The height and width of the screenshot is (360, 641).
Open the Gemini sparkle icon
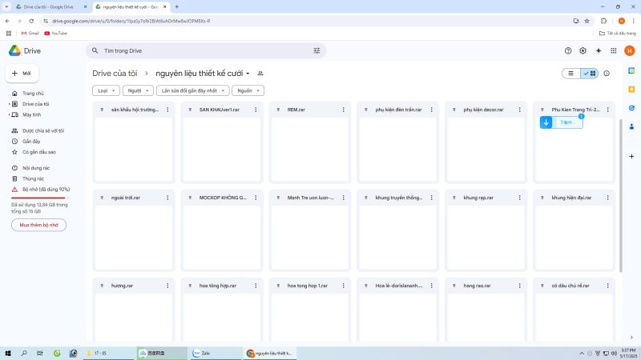point(598,50)
